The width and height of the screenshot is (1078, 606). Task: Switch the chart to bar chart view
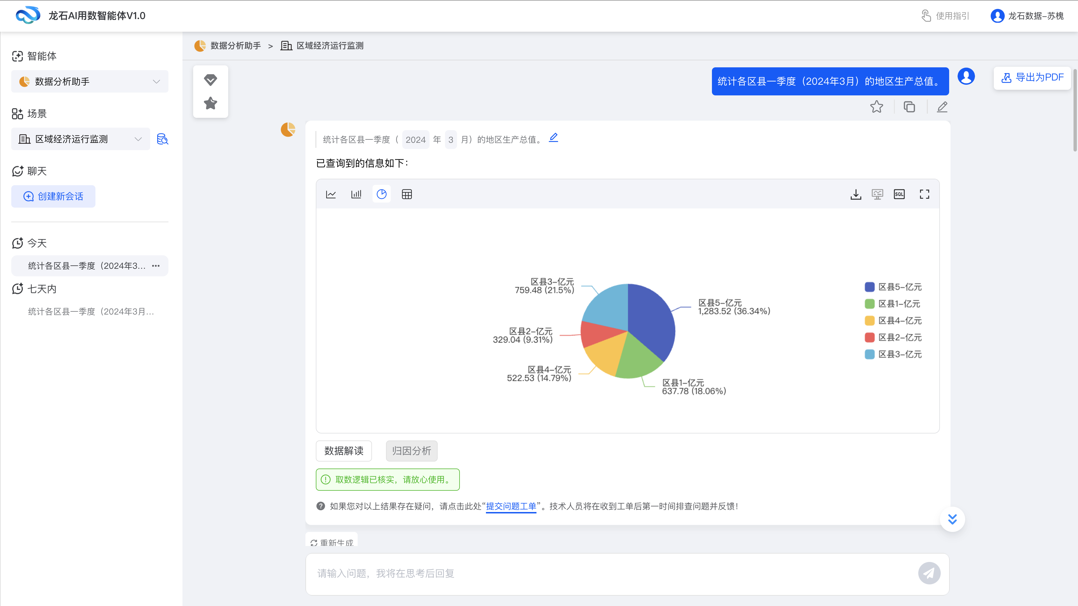(356, 194)
